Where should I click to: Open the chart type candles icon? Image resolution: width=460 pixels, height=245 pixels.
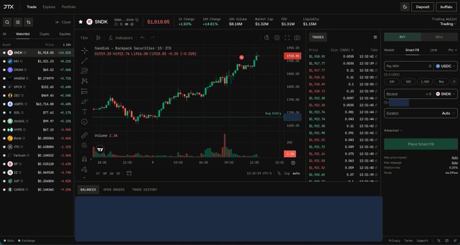tap(98, 38)
